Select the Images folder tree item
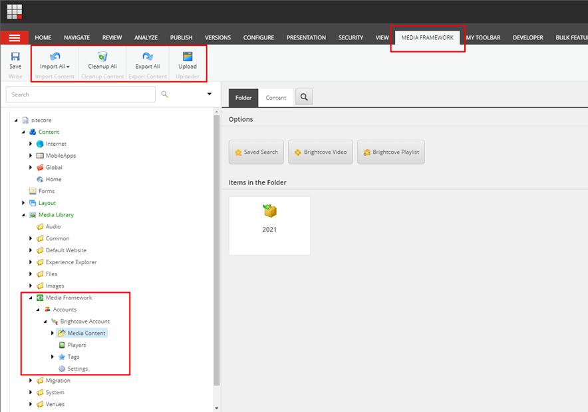This screenshot has width=588, height=412. (55, 286)
